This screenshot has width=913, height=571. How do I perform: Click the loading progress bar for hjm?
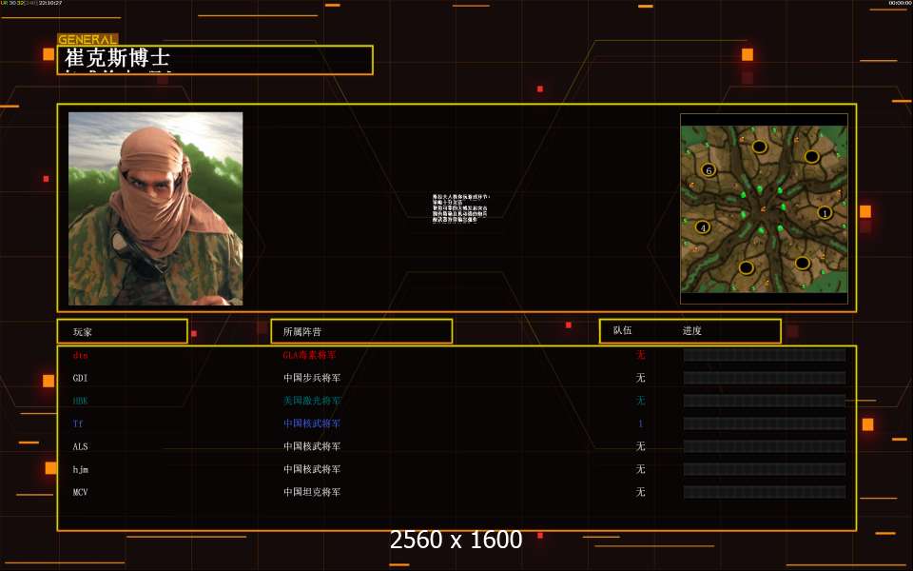click(x=765, y=469)
